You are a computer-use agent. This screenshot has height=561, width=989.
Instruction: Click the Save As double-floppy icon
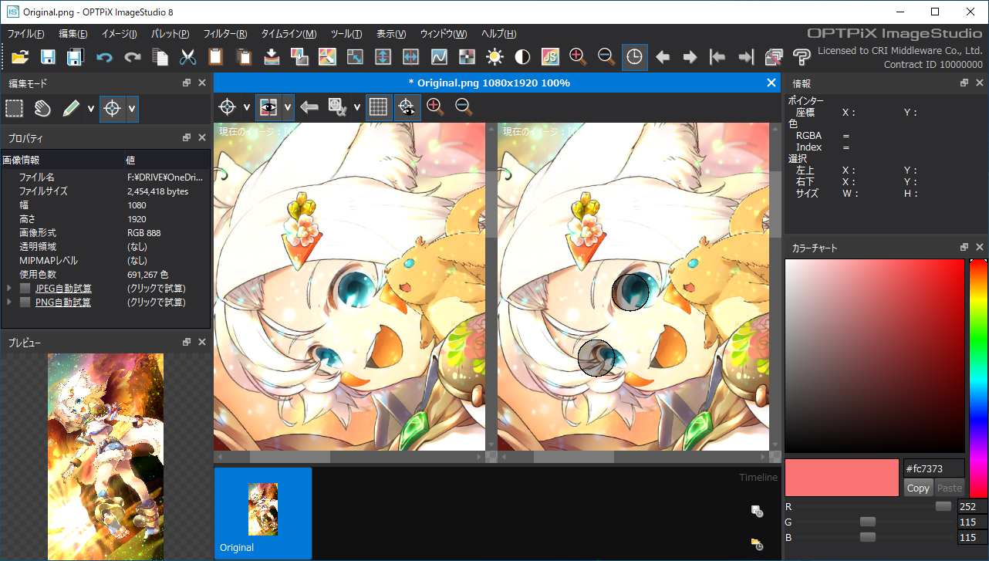click(75, 56)
